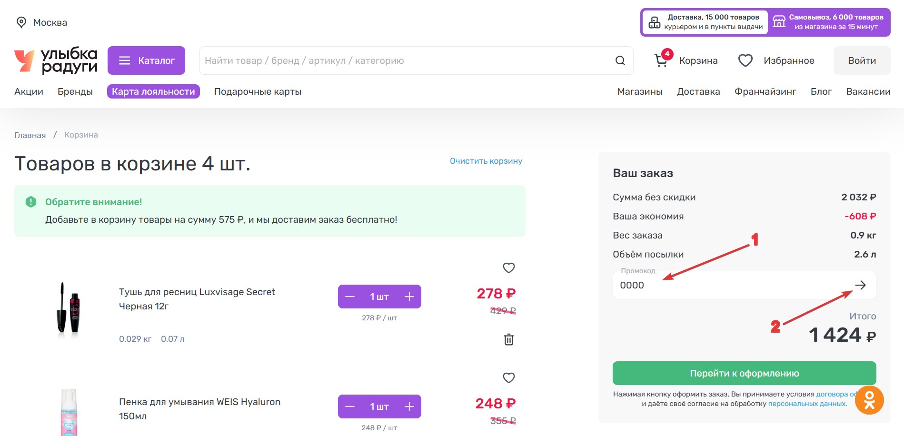
Task: Click the Избранное heart icon in header
Action: pos(745,60)
